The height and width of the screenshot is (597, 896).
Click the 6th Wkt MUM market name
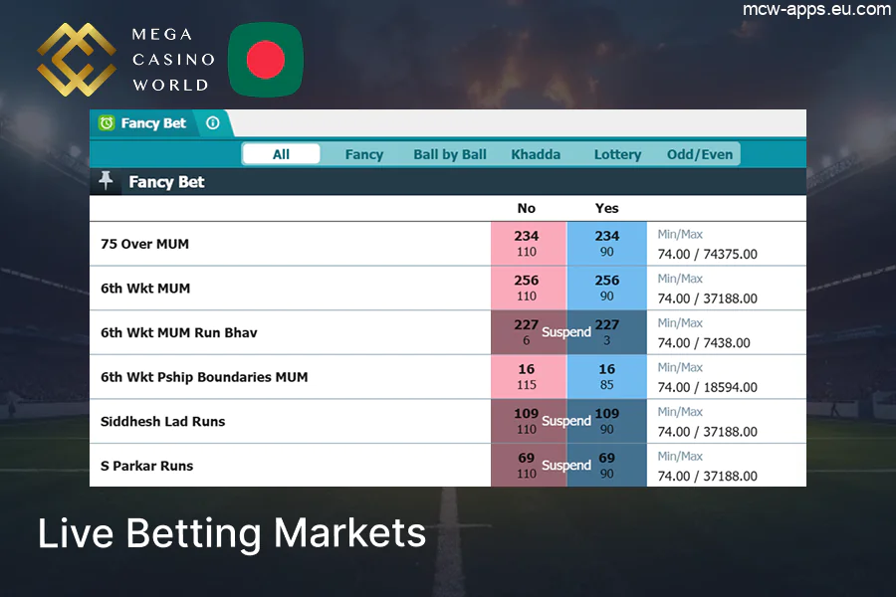(145, 289)
